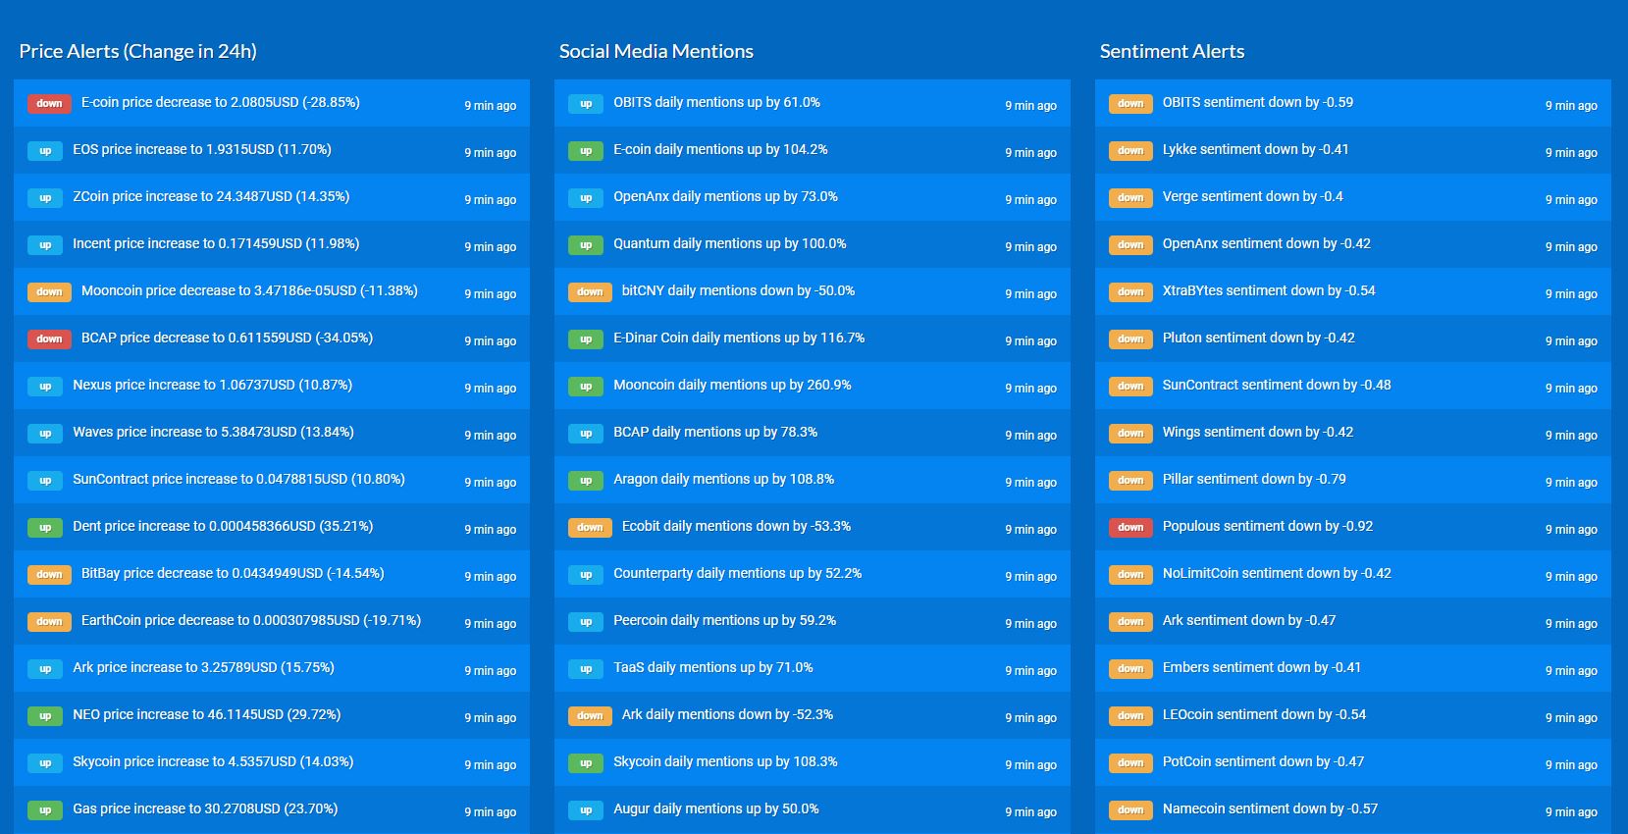
Task: Open Embers sentiment down by -0.41
Action: point(1353,668)
